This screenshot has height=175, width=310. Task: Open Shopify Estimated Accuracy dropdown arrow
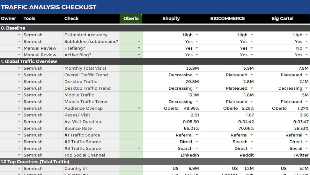click(197, 35)
